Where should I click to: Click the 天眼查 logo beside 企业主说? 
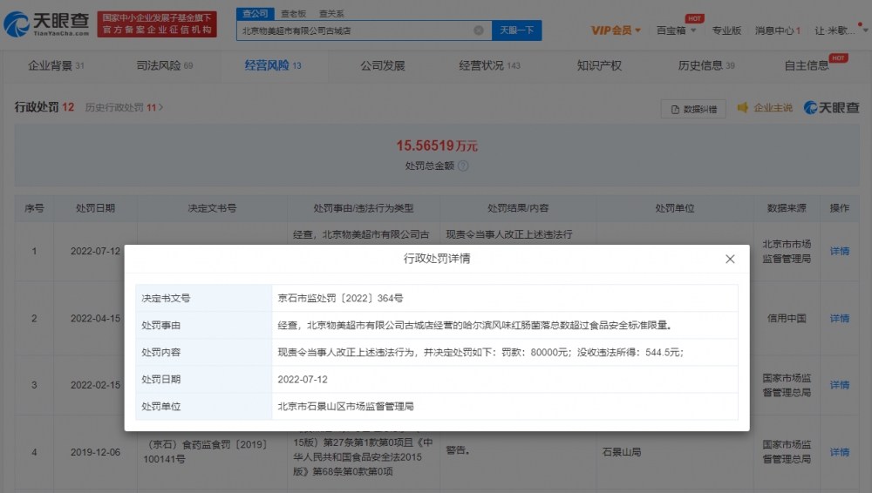(x=831, y=107)
